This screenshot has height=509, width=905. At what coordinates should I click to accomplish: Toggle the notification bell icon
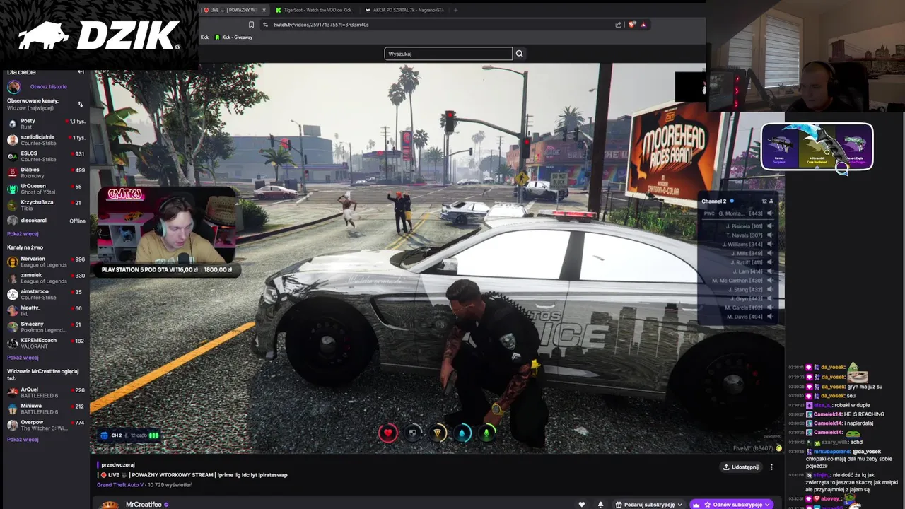[x=601, y=505]
